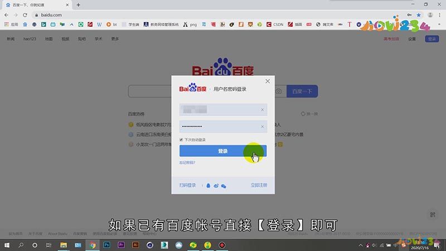Clear the username field with its X

(262, 109)
